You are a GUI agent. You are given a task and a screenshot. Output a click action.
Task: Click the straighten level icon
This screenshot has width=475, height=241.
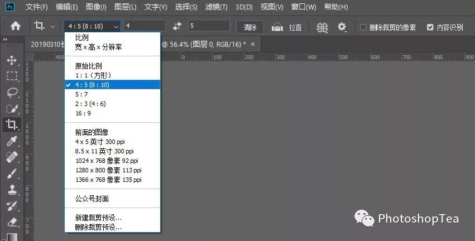tap(277, 27)
